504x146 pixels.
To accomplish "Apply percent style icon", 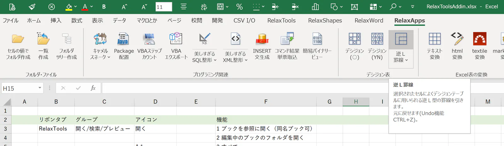I will pos(239,7).
